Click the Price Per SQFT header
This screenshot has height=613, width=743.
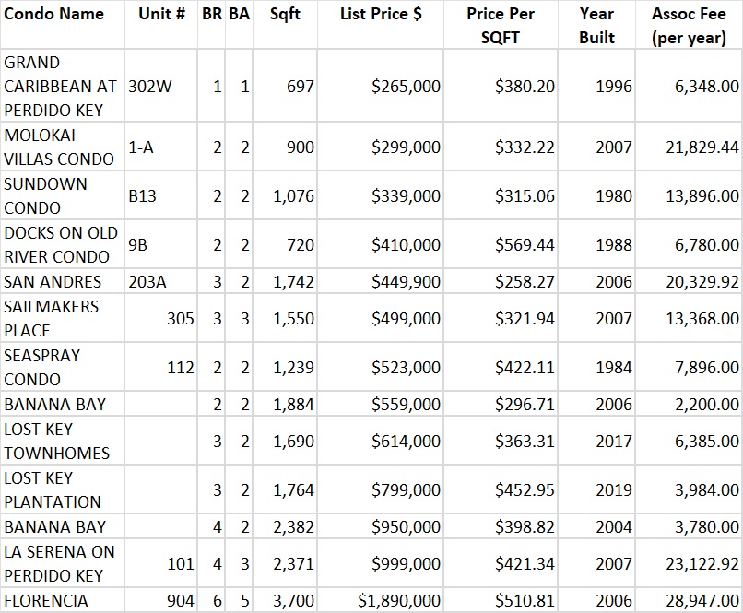pos(501,26)
